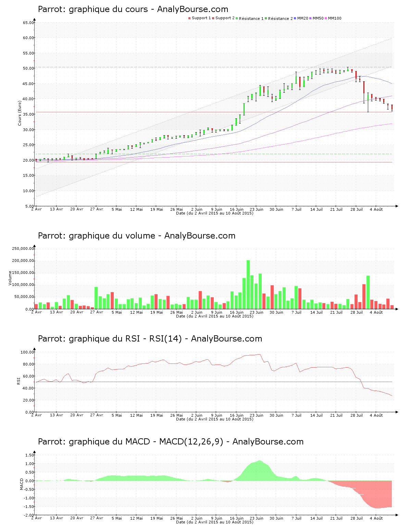Click title 'Parrot: graphique du volume - AnalyBourse.com'
Viewport: 411px width, 532px height.
pyautogui.click(x=137, y=236)
